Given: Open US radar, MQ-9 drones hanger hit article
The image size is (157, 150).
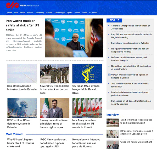Looking at the screenshot, I should point(86,89).
